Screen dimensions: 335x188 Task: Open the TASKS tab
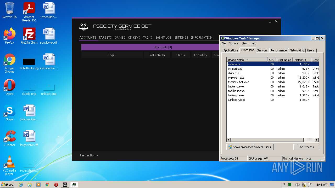(147, 38)
